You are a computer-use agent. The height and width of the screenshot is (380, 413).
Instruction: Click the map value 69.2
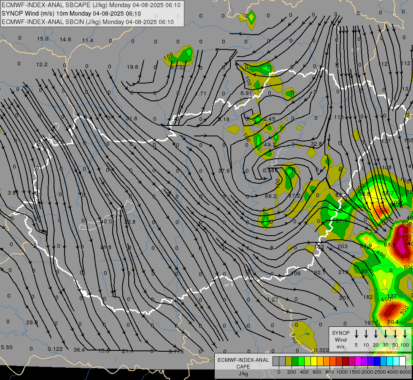tap(271, 196)
